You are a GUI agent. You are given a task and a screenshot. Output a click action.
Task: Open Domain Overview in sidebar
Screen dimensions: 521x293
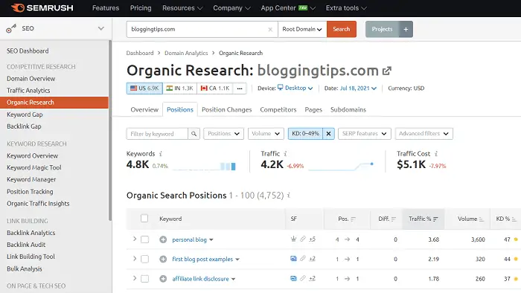[x=31, y=79]
